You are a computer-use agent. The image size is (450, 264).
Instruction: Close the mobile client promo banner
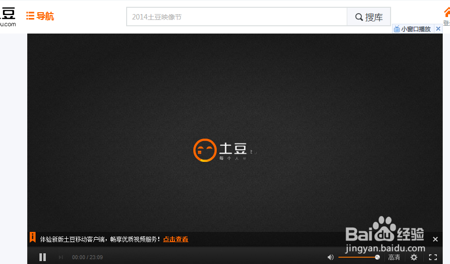point(435,239)
